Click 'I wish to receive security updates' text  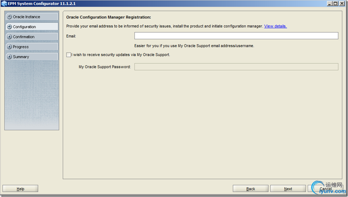[x=121, y=55]
